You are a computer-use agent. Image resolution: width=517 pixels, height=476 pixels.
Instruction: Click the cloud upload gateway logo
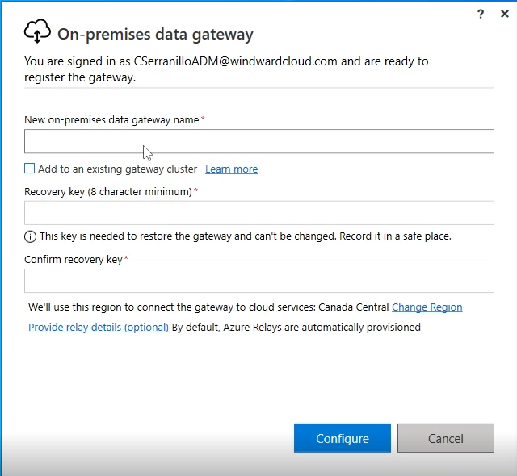(37, 31)
